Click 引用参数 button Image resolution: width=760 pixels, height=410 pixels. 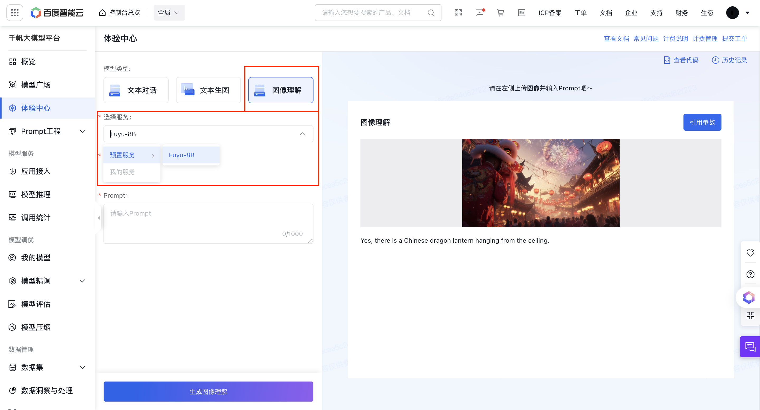702,122
